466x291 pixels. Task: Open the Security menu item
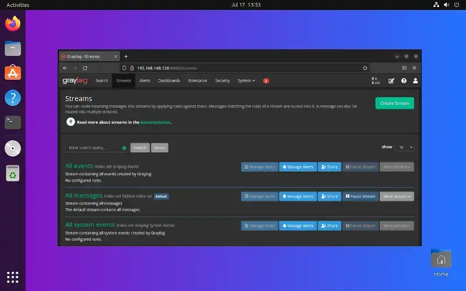pyautogui.click(x=223, y=81)
